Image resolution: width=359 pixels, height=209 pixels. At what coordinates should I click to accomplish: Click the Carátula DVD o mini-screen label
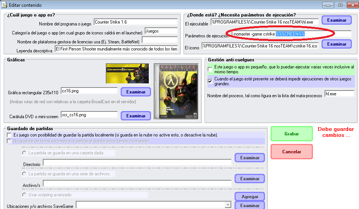click(x=34, y=117)
